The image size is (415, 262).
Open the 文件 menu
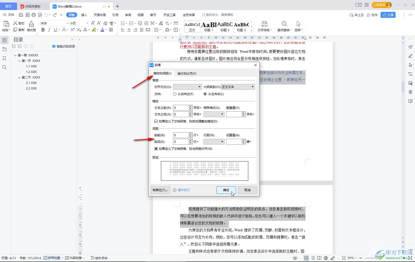click(9, 15)
